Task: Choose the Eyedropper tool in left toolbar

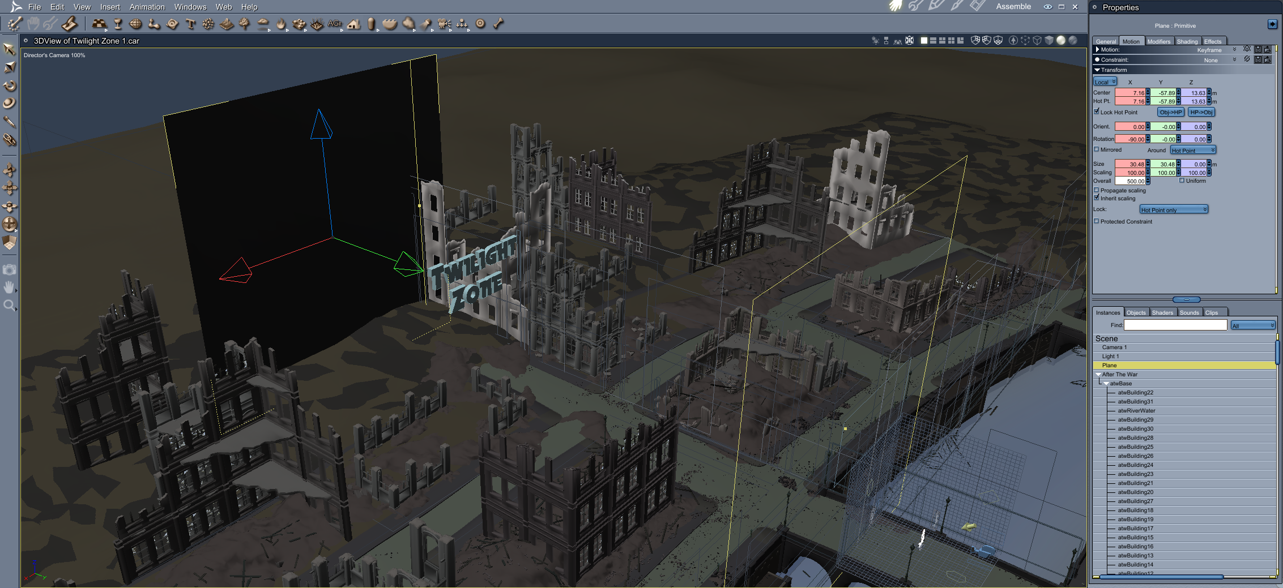Action: click(10, 122)
